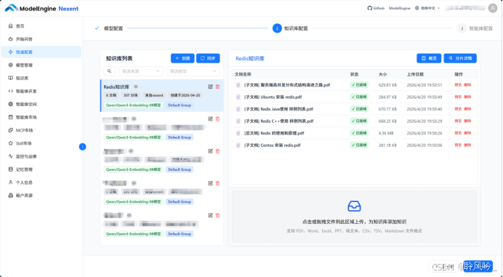This screenshot has height=277, width=503.
Task: Open the 智能体市场 sidebar entry
Action: [41, 117]
